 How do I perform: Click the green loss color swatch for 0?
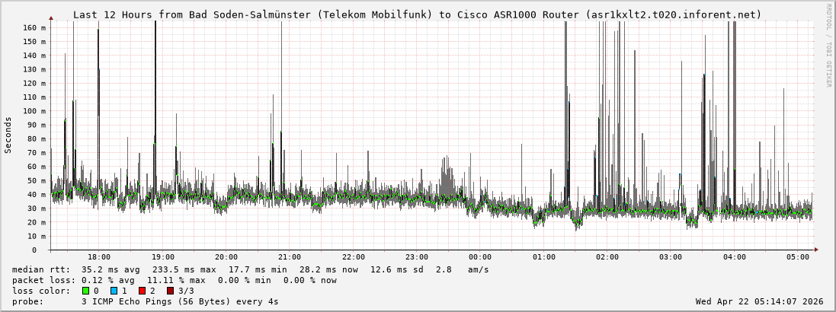[86, 291]
